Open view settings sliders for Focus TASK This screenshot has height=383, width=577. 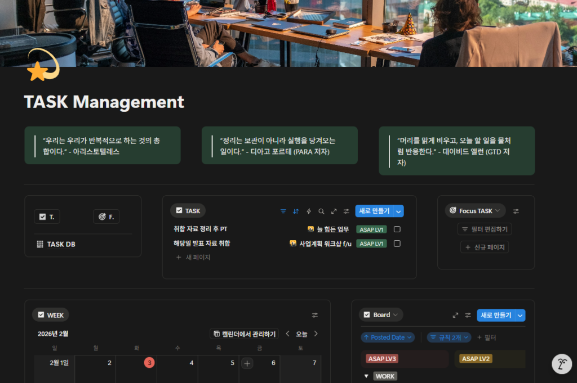click(x=516, y=210)
